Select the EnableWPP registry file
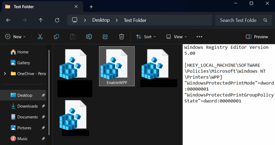 117,66
